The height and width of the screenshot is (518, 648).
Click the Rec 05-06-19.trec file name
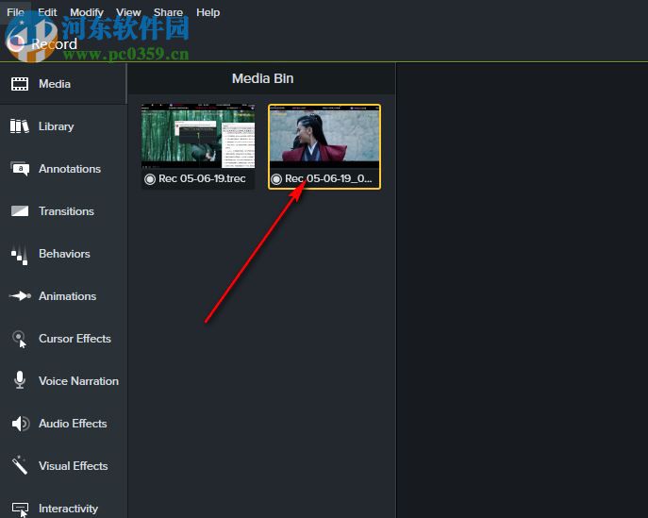pos(202,178)
